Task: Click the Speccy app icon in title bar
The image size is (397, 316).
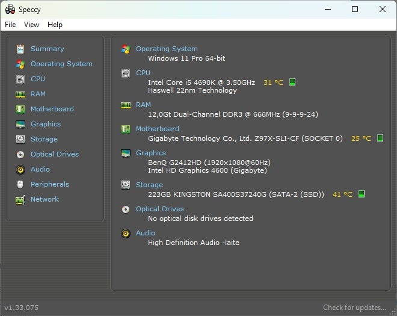Action: pos(10,10)
